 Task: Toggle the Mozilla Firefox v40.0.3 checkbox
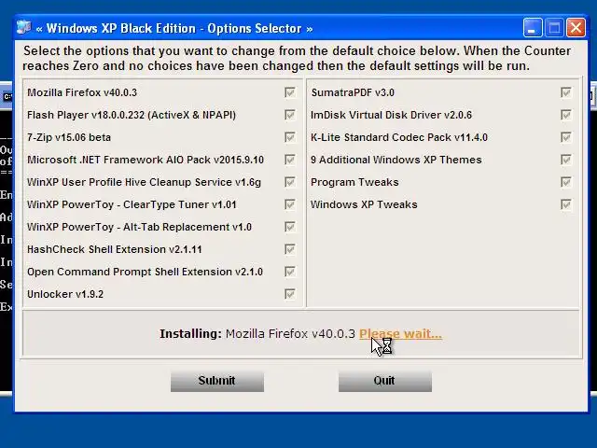click(x=290, y=92)
